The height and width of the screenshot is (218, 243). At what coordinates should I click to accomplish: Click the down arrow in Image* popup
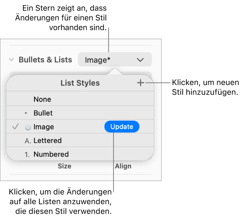[140, 60]
